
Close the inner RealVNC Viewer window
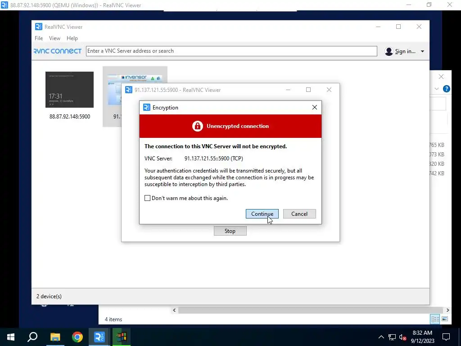tap(419, 27)
